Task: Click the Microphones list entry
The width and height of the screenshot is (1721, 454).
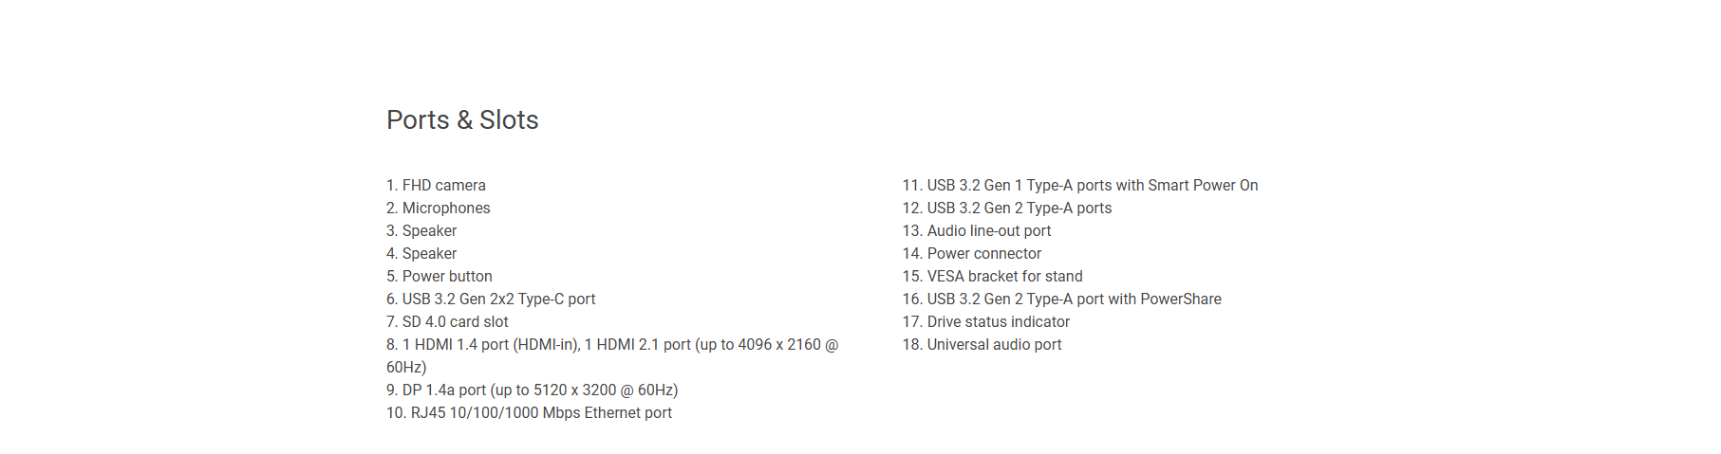Action: click(x=439, y=209)
